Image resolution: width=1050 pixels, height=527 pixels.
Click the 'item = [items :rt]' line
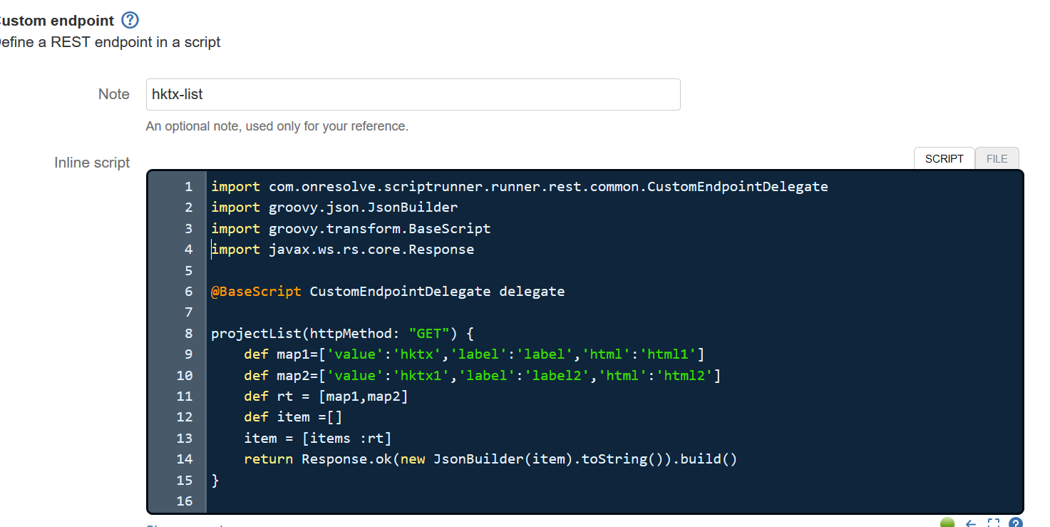(x=318, y=438)
